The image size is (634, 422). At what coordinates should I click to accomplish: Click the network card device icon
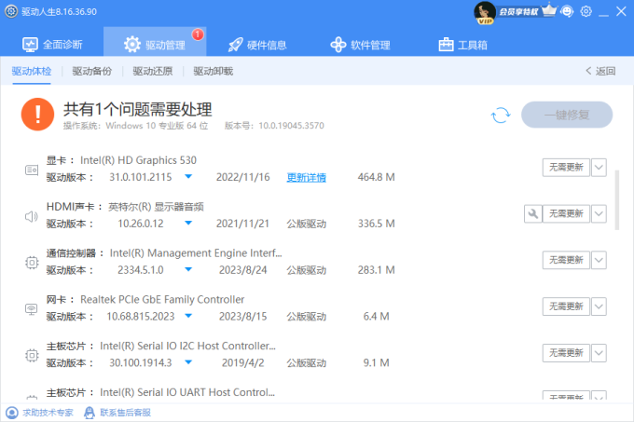(x=32, y=309)
